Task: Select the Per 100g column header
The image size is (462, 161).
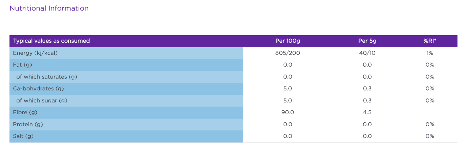Action: [288, 41]
